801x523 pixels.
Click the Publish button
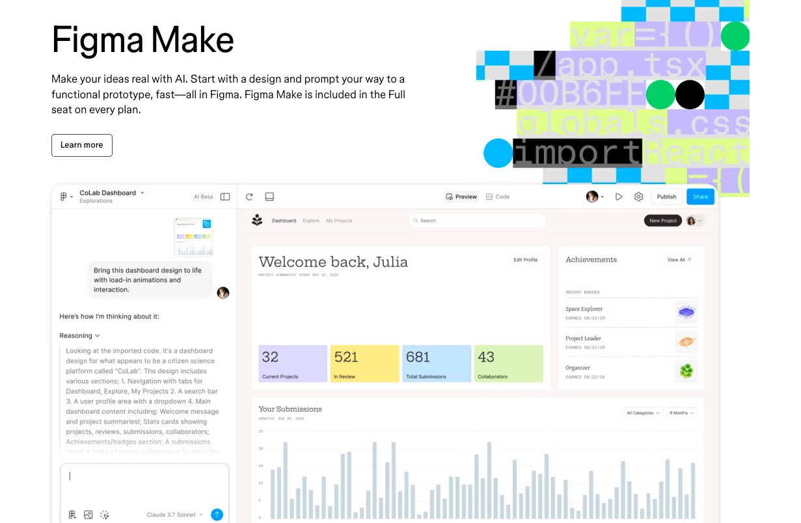click(x=666, y=196)
